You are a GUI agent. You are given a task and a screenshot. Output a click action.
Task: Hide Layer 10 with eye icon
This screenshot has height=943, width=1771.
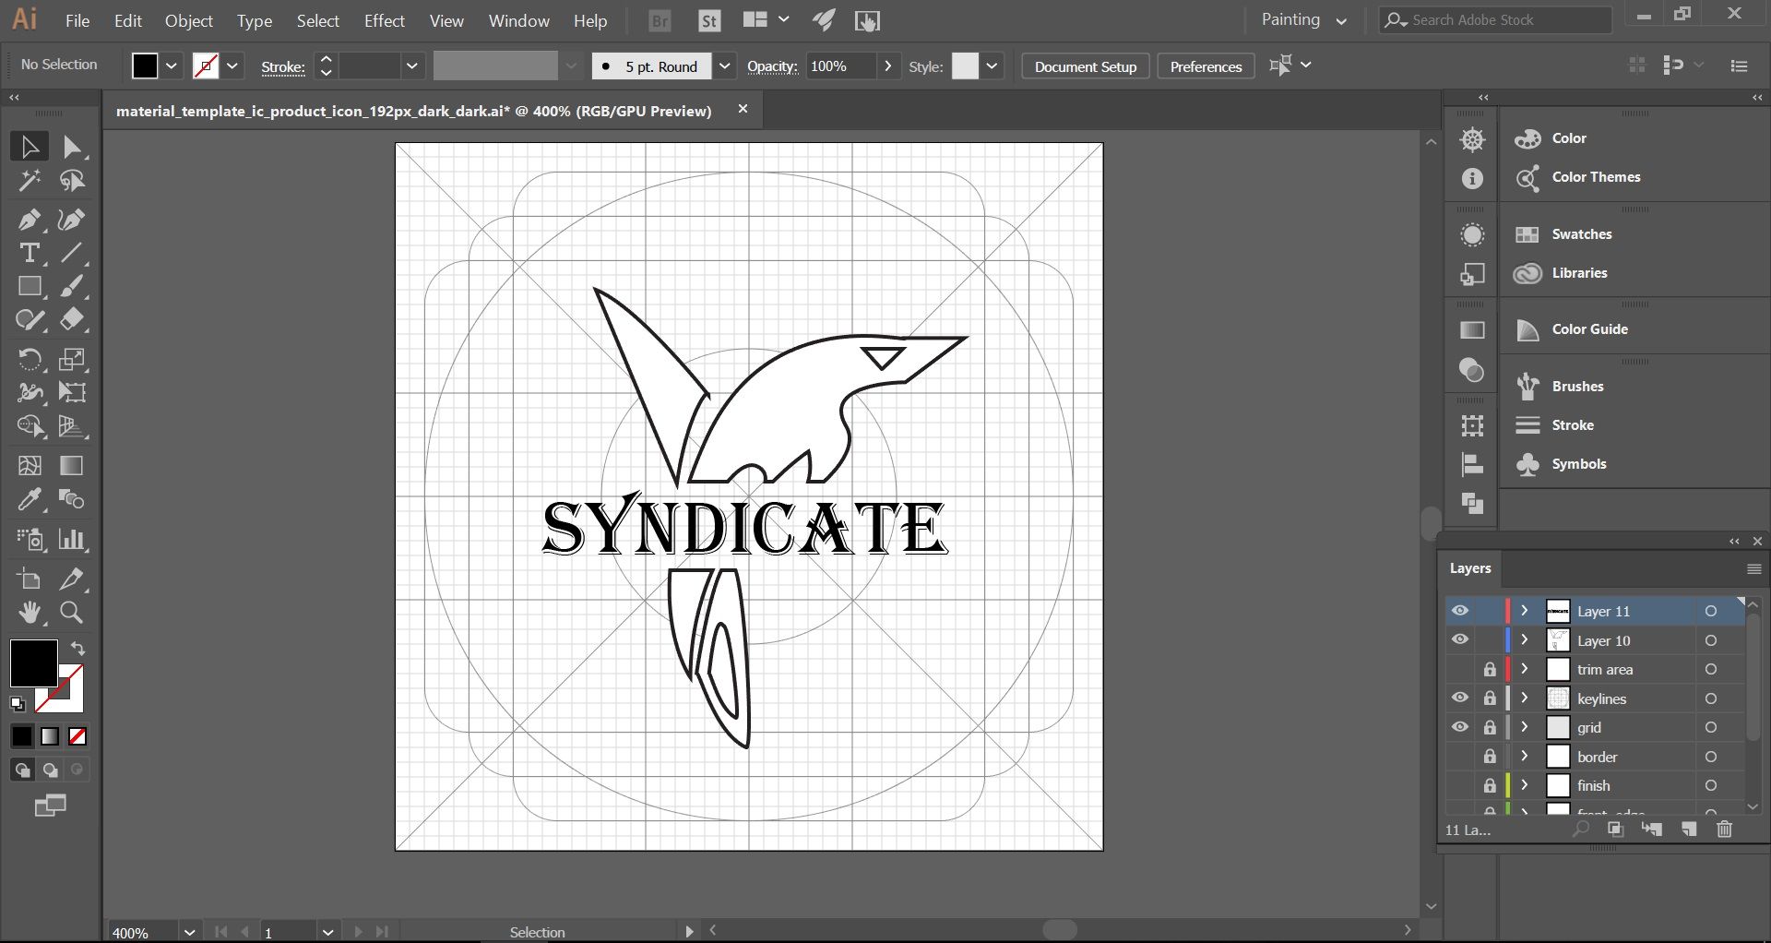1460,640
